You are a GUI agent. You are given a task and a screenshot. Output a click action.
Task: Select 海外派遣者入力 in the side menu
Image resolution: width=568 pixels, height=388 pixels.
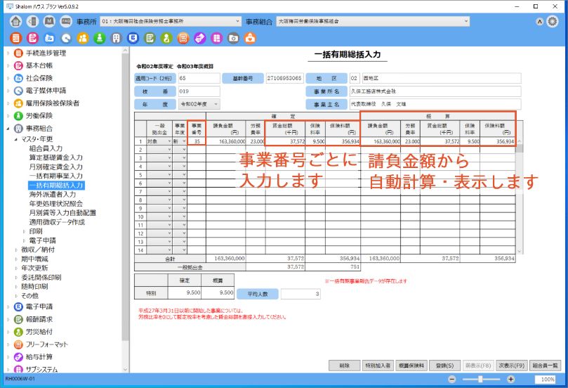point(53,195)
